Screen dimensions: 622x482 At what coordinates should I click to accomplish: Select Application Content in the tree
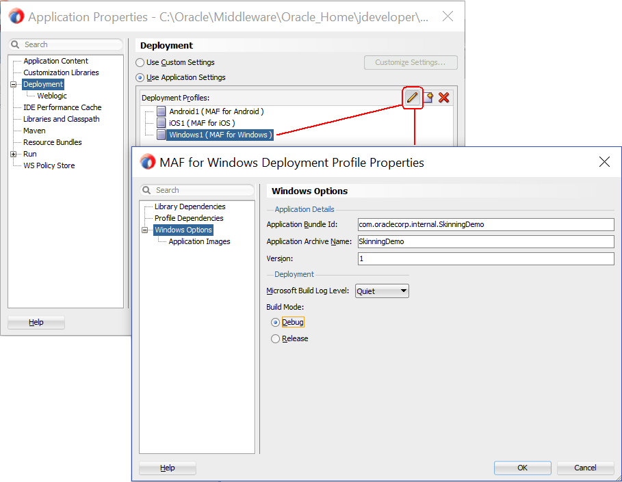tap(55, 61)
